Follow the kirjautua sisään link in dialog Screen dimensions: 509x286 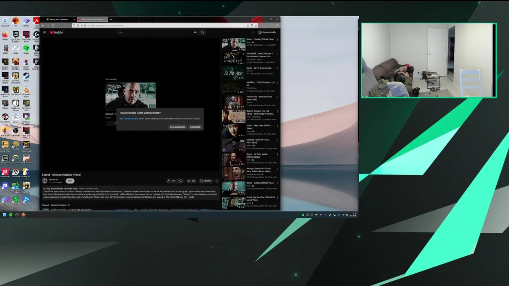point(131,118)
